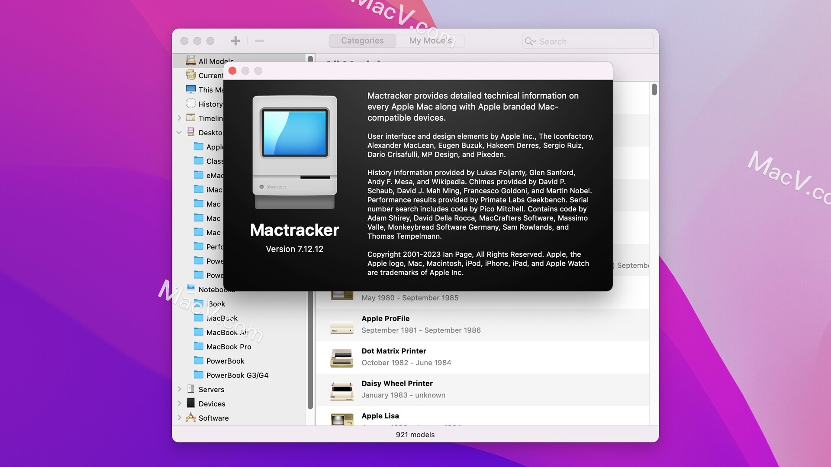Click the Mactracker Macintosh app icon
Viewport: 831px width, 467px height.
(x=294, y=152)
